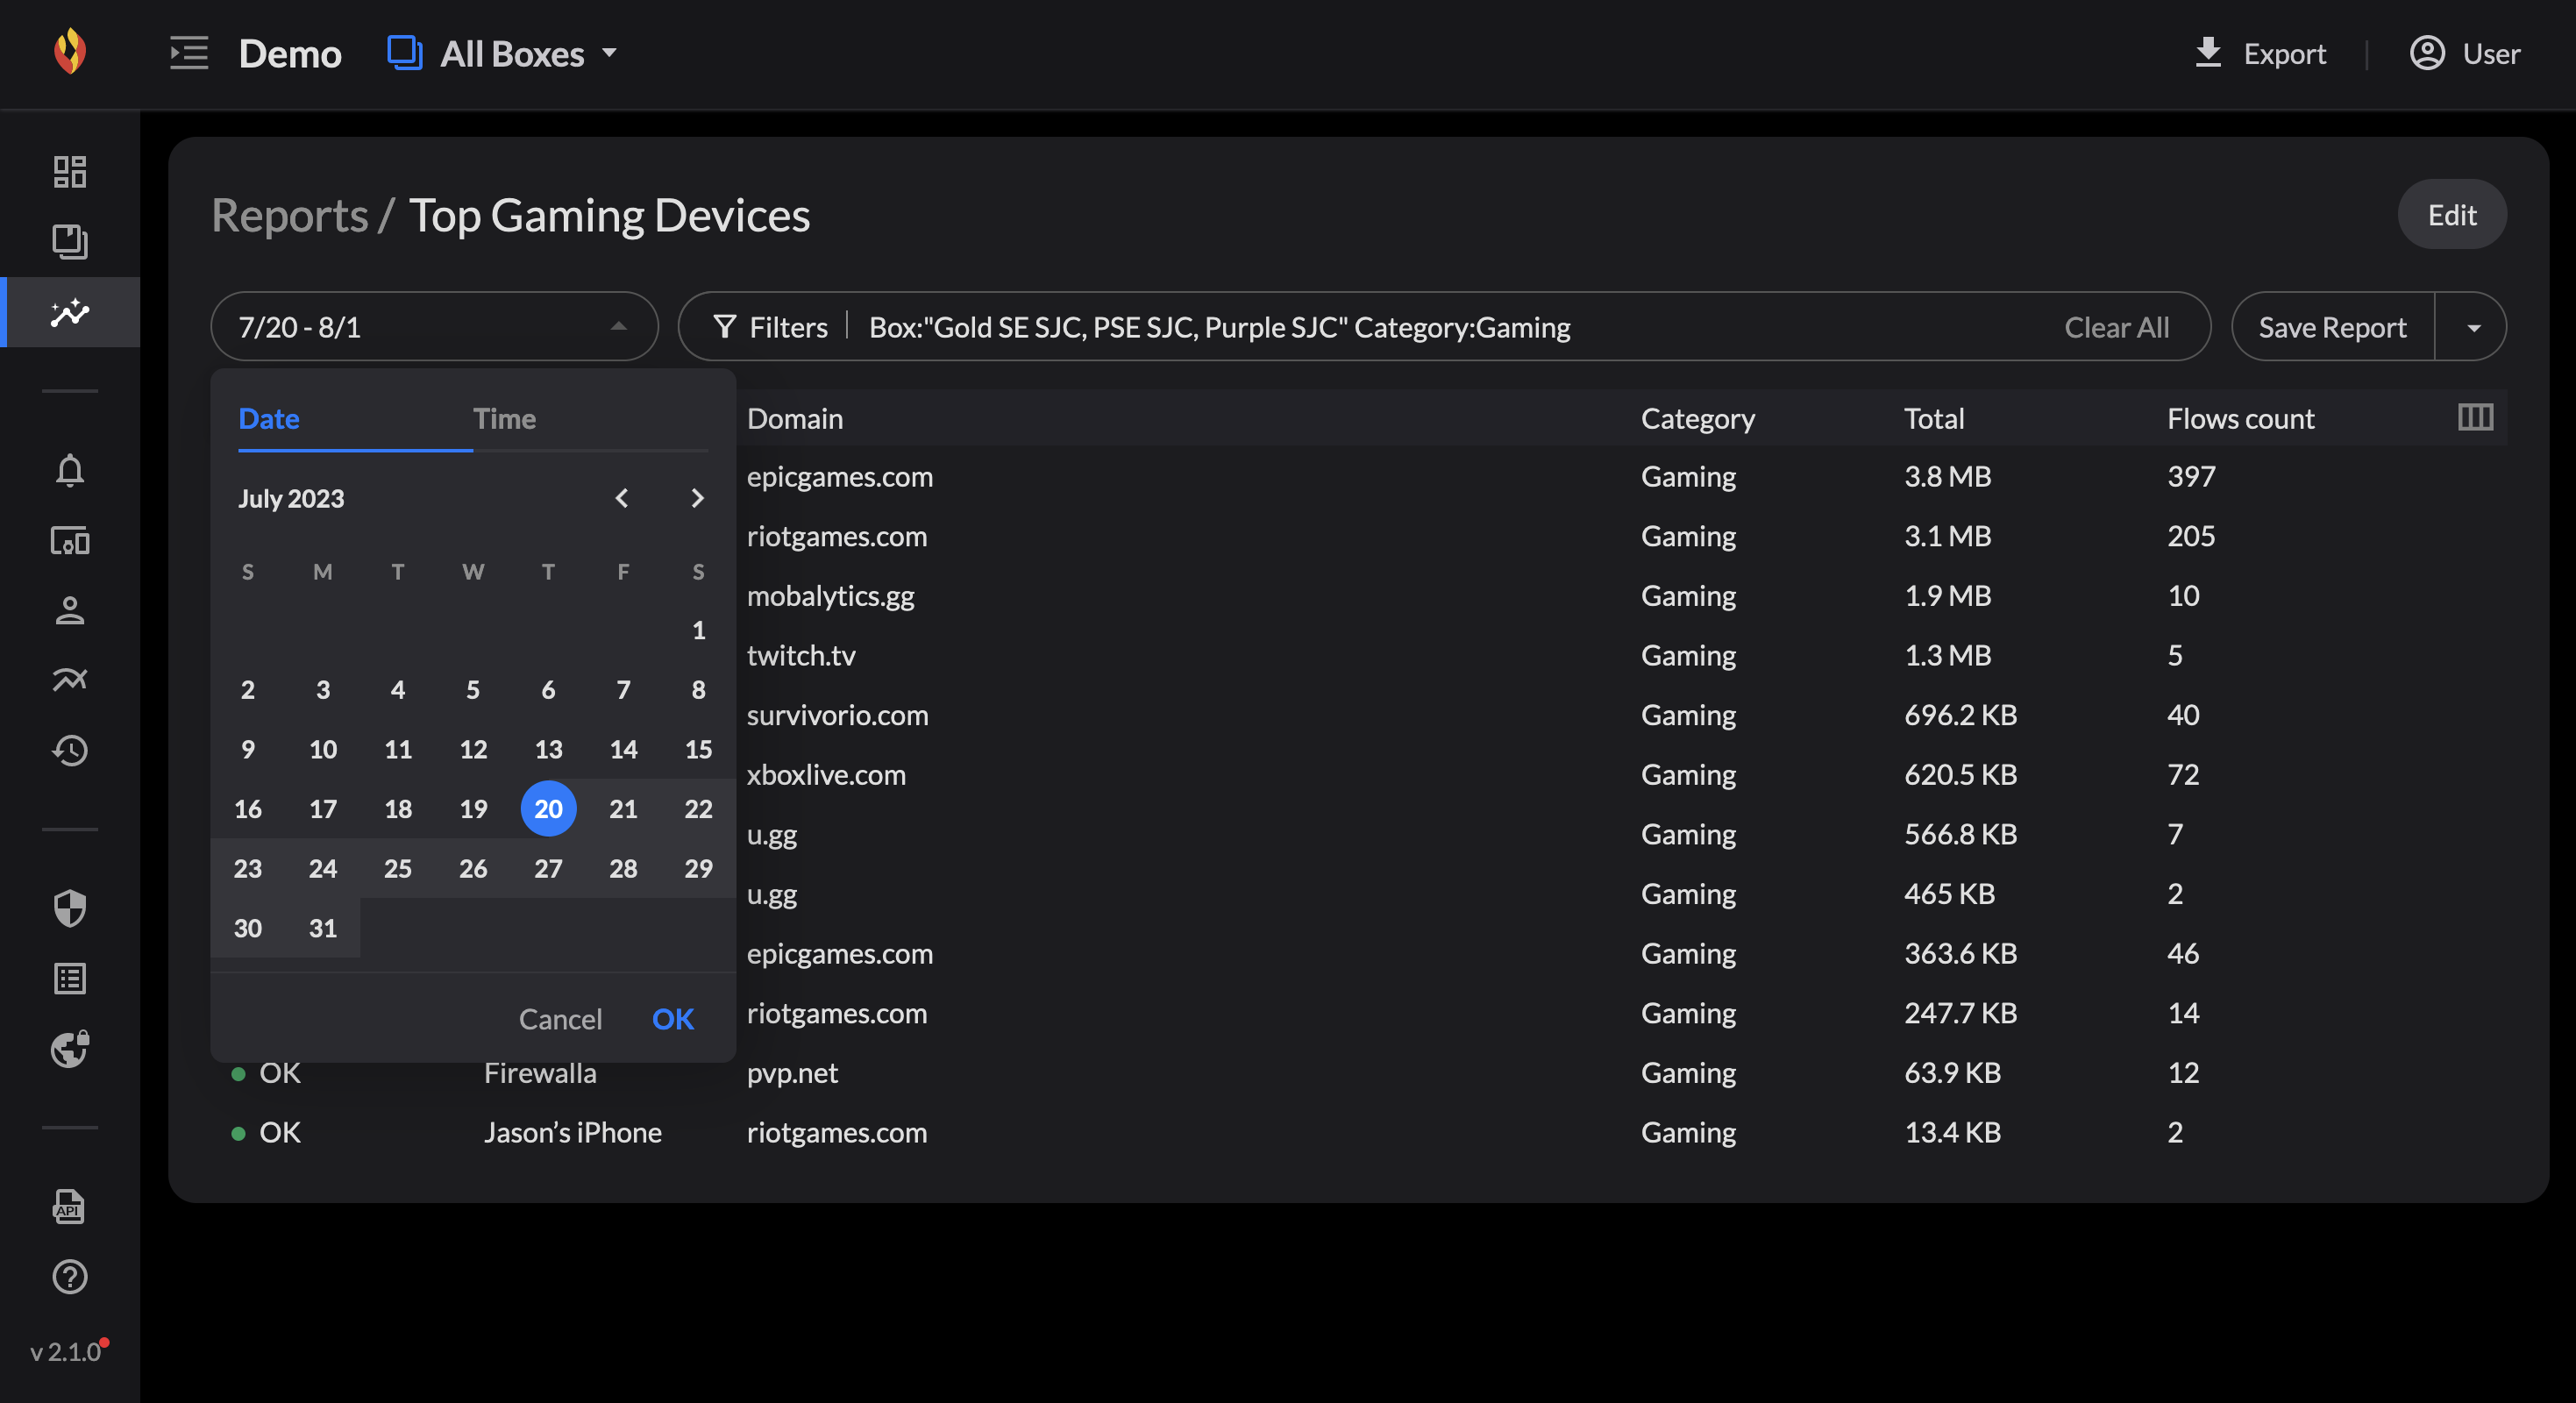Open the API document icon in sidebar

(x=70, y=1207)
